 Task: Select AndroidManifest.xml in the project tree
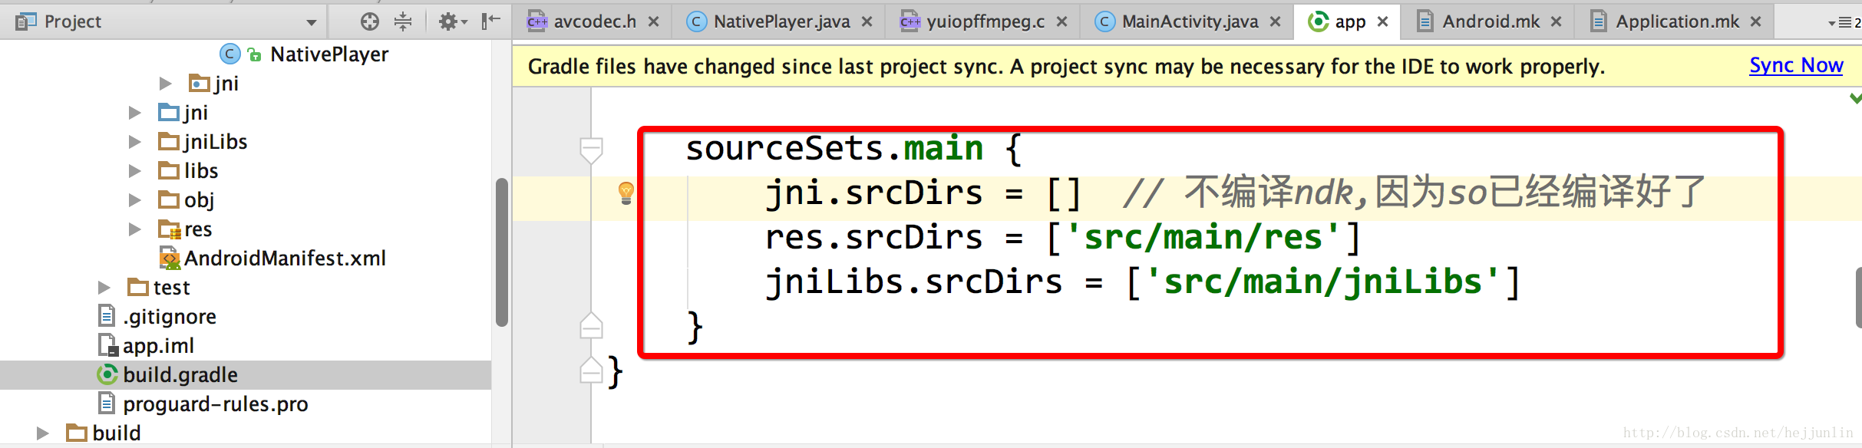(285, 259)
